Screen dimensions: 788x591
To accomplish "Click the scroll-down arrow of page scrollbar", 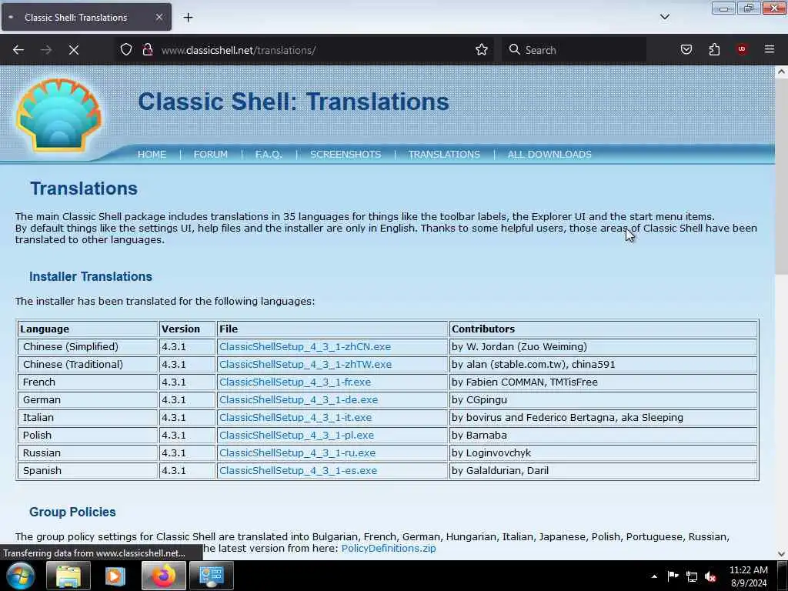I will (782, 554).
